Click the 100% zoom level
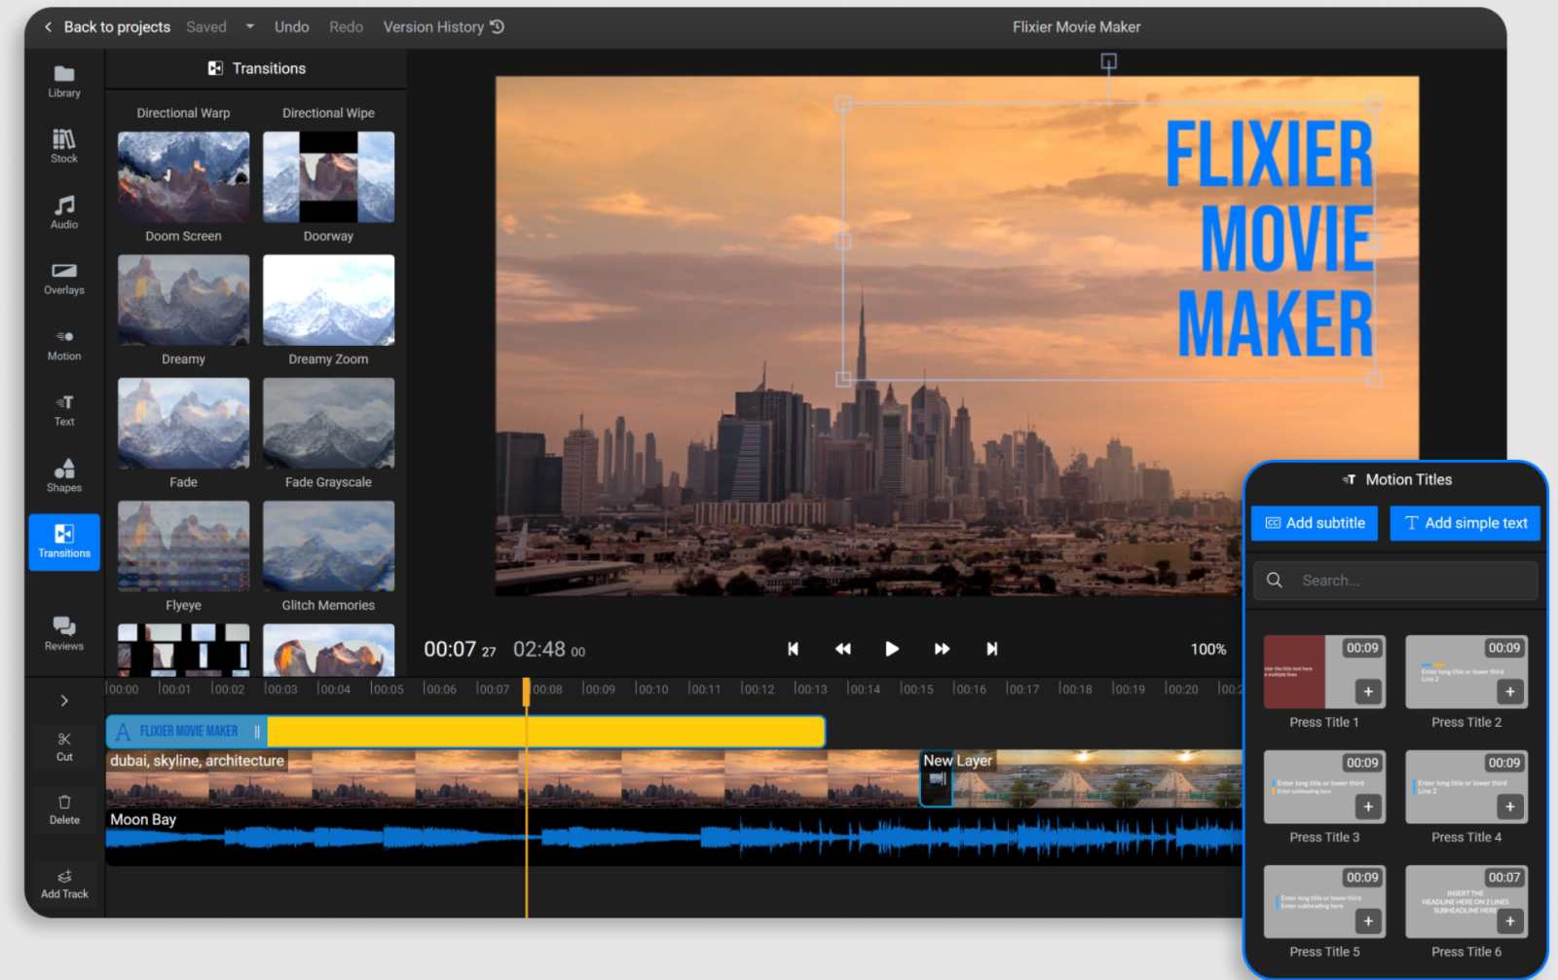 [x=1208, y=650]
